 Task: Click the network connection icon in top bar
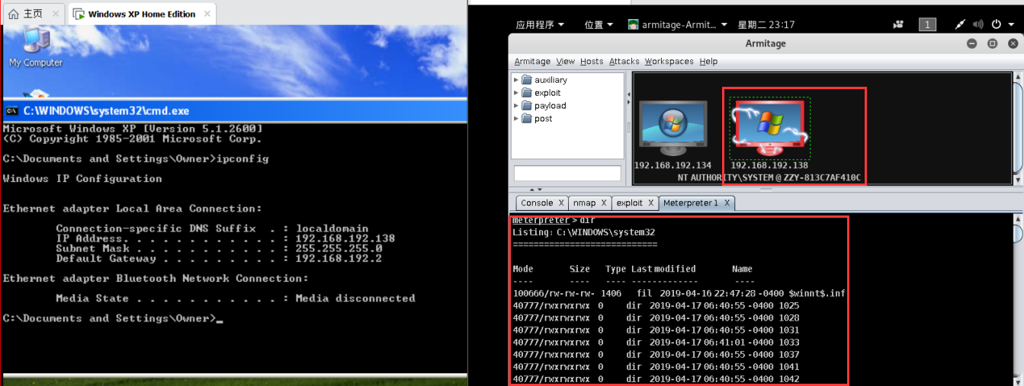point(960,24)
